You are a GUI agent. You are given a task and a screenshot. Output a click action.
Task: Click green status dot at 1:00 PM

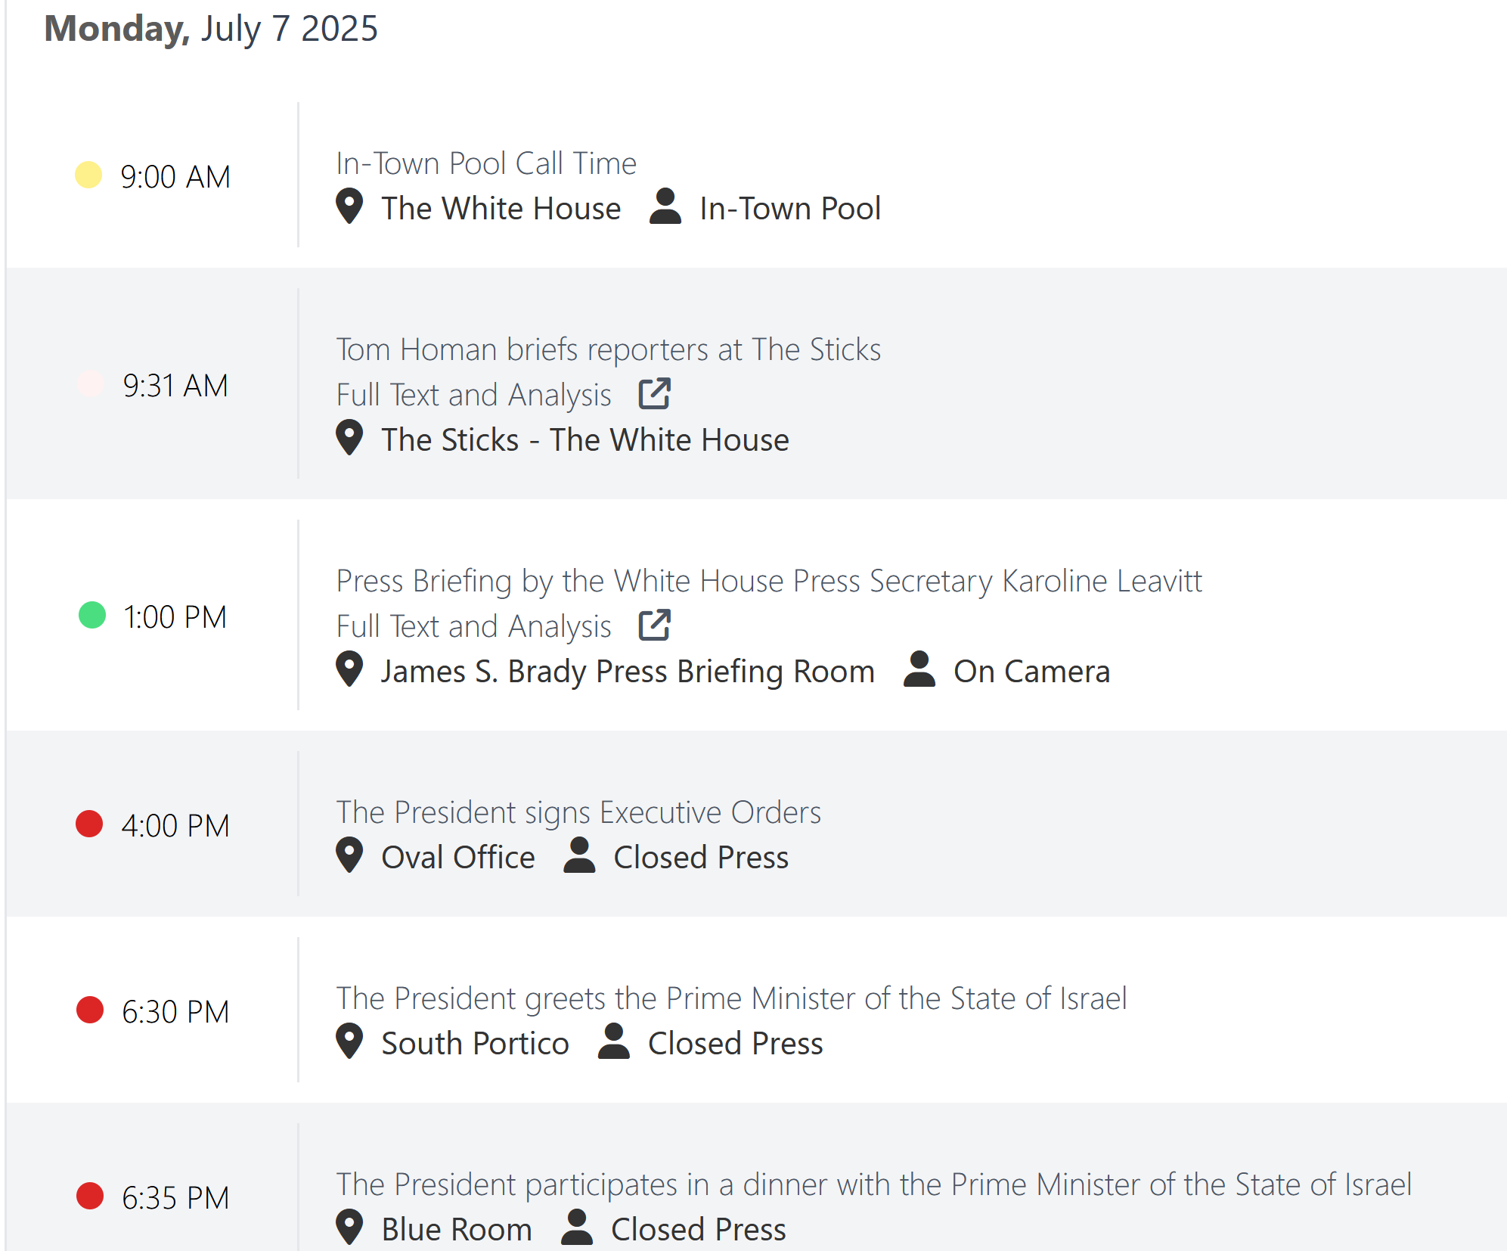tap(92, 615)
